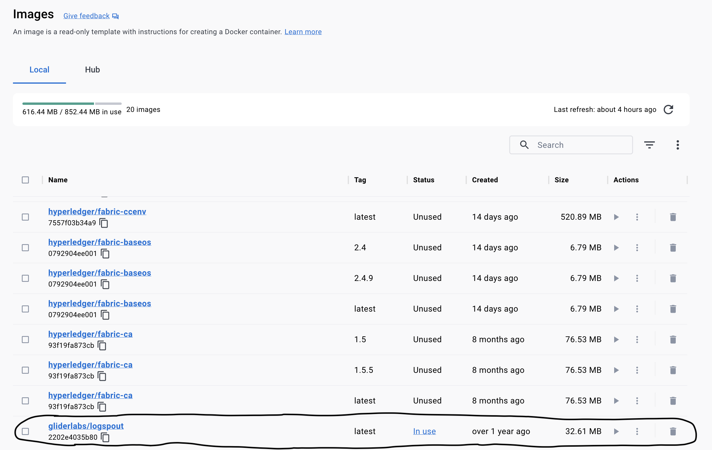Select the Local tab
712x450 pixels.
[x=39, y=70]
